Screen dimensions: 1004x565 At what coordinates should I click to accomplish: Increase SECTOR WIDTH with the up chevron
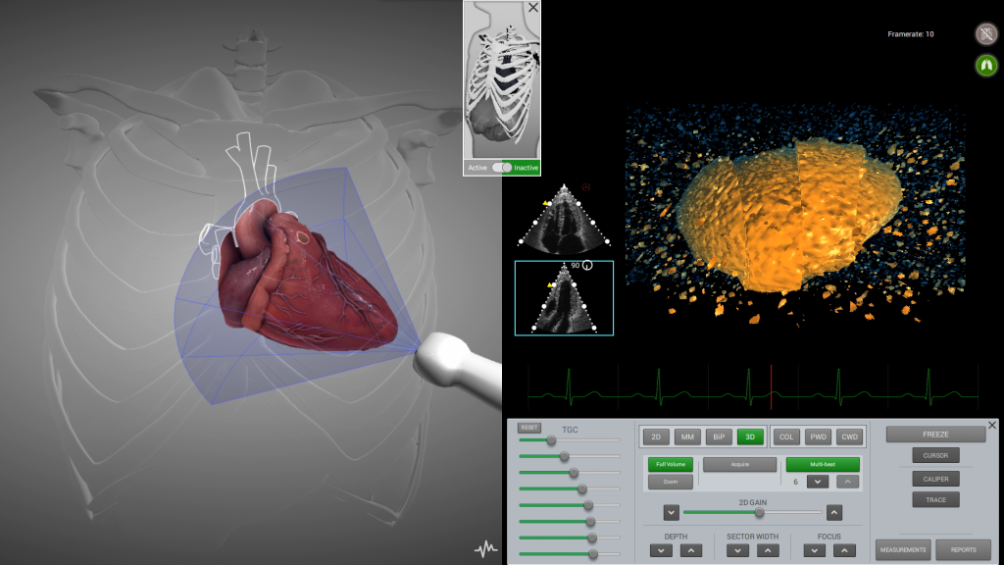[x=768, y=550]
